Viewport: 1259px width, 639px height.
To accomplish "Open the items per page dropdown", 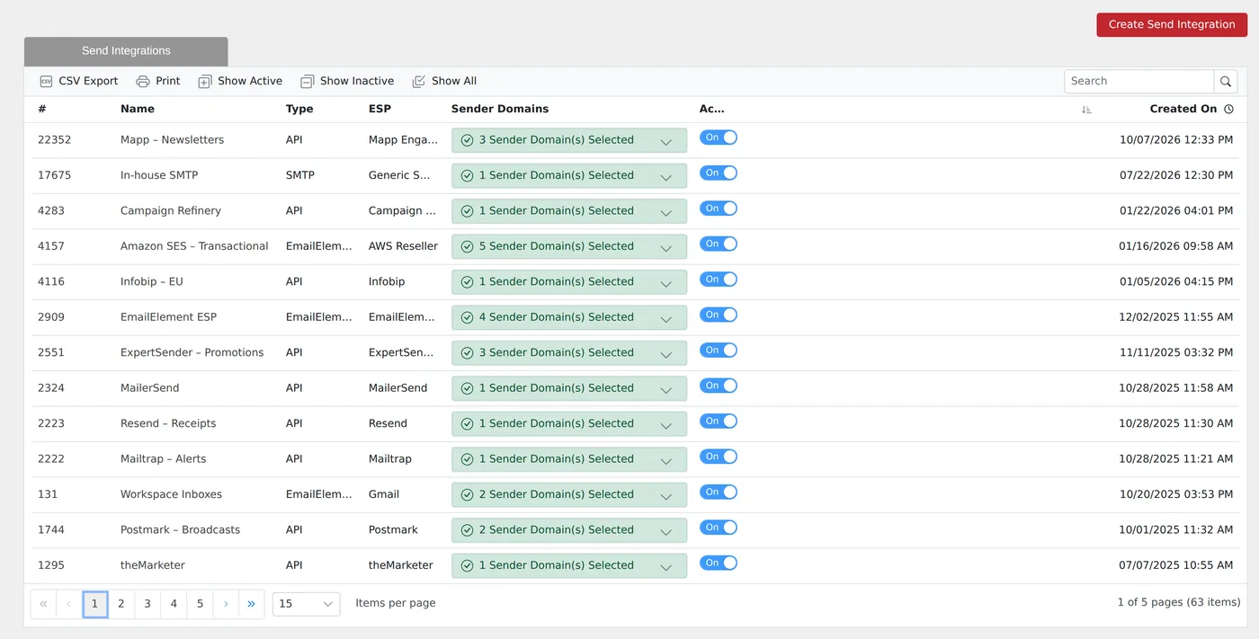I will pyautogui.click(x=306, y=604).
